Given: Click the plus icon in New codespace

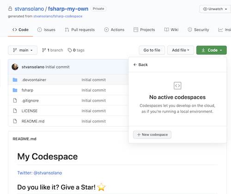Looking at the screenshot, I should point(139,134).
